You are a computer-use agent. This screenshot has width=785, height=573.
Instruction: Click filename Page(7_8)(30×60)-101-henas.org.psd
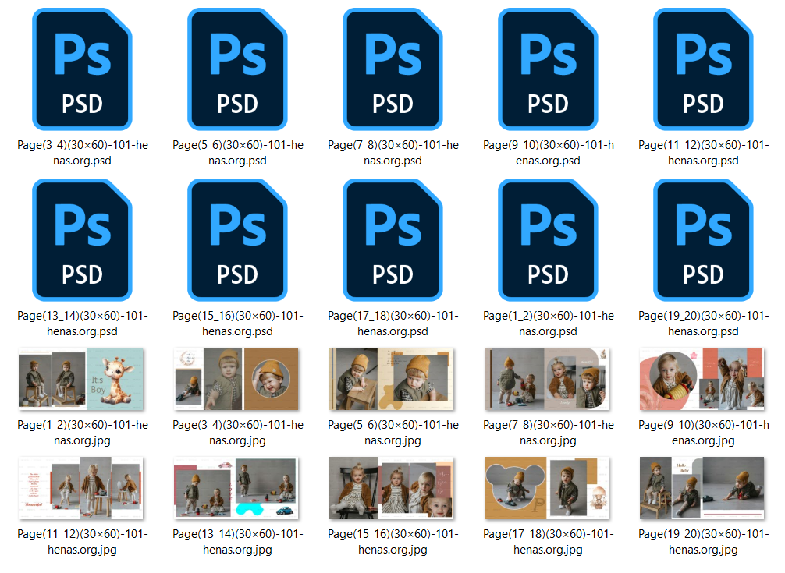pos(393,153)
